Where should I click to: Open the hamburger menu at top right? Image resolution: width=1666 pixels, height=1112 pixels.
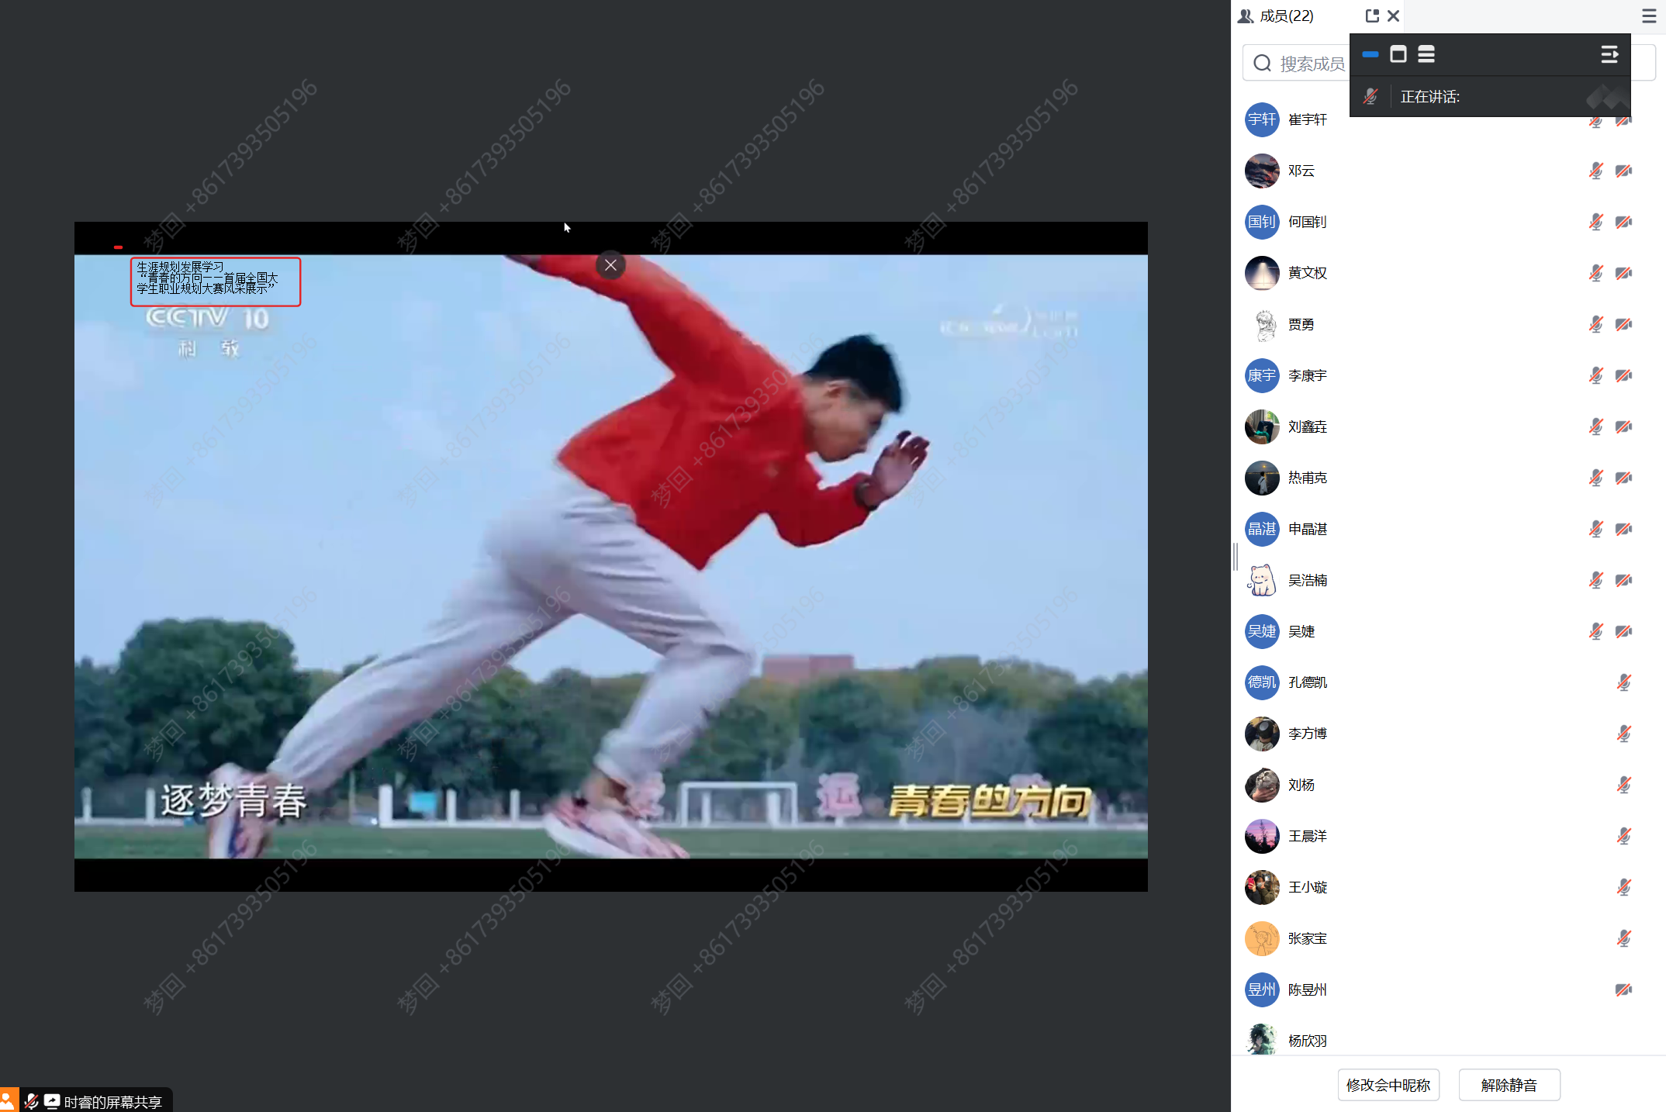pyautogui.click(x=1649, y=16)
